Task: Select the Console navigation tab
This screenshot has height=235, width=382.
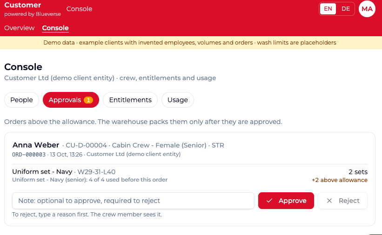Action: [55, 28]
